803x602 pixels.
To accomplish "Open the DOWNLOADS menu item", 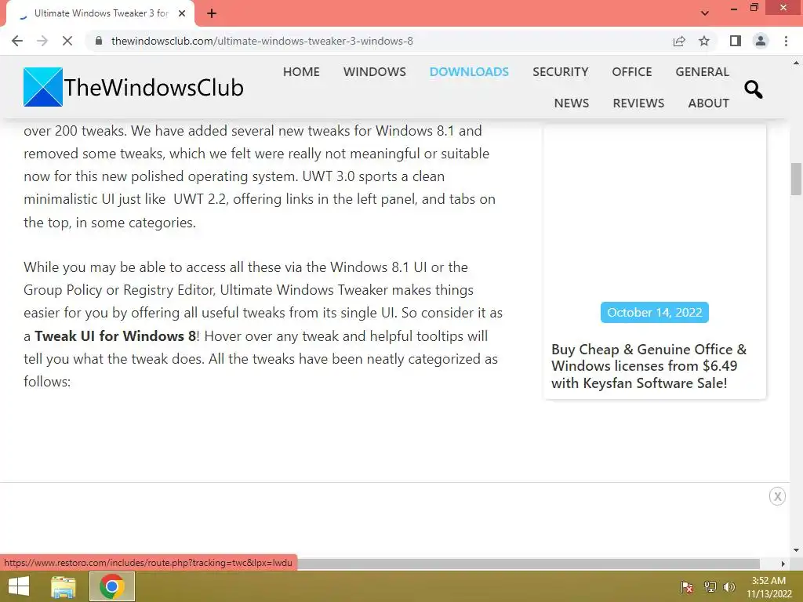I will pyautogui.click(x=469, y=71).
